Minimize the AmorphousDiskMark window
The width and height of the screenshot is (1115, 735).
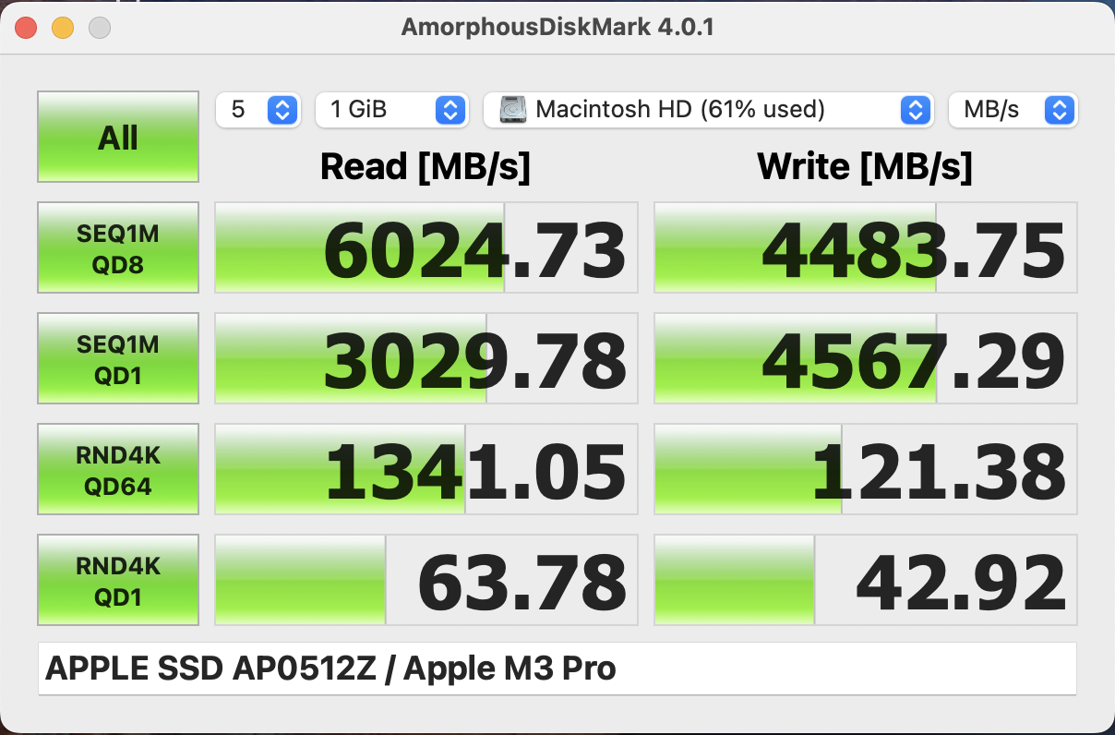pyautogui.click(x=63, y=28)
